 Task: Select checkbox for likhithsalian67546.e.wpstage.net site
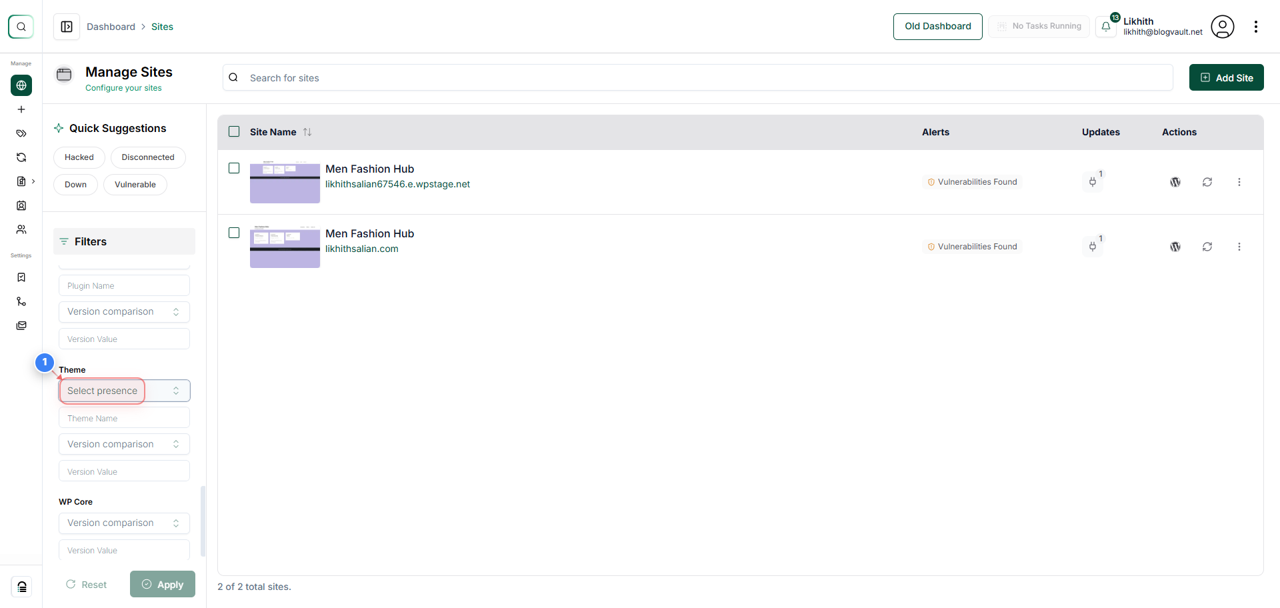click(x=234, y=168)
